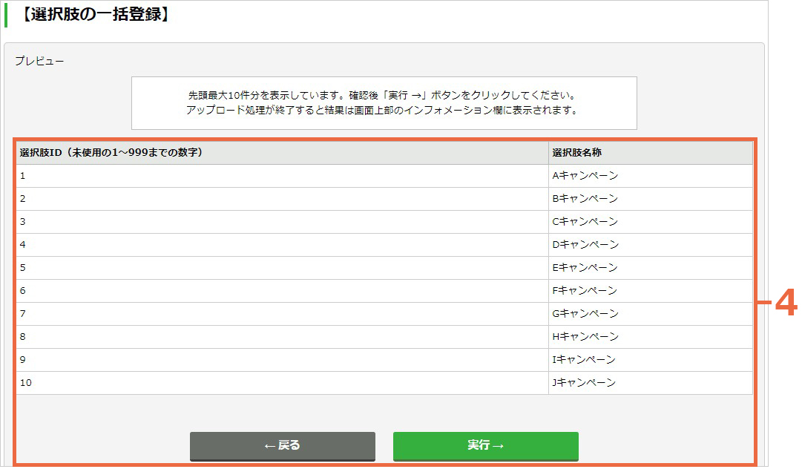
Task: Click ID cell 1 in the table
Action: coord(282,176)
